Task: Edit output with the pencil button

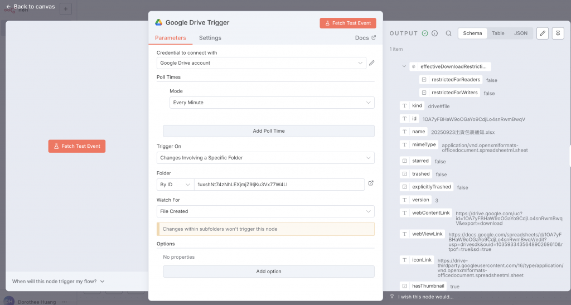Action: [542, 33]
